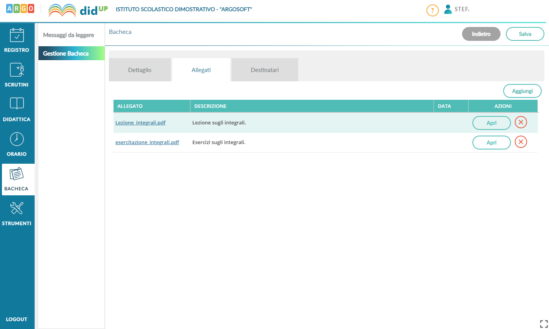Click Apri for esercitazione_integrali.pdf
Viewport: 549px width, 329px height.
(492, 143)
